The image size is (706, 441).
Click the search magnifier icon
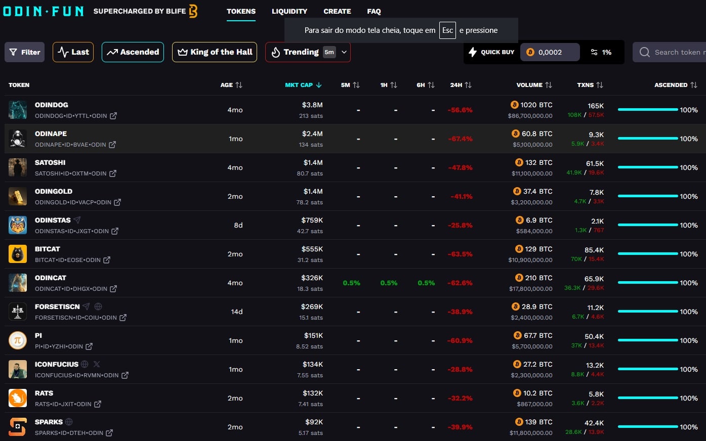(x=644, y=52)
